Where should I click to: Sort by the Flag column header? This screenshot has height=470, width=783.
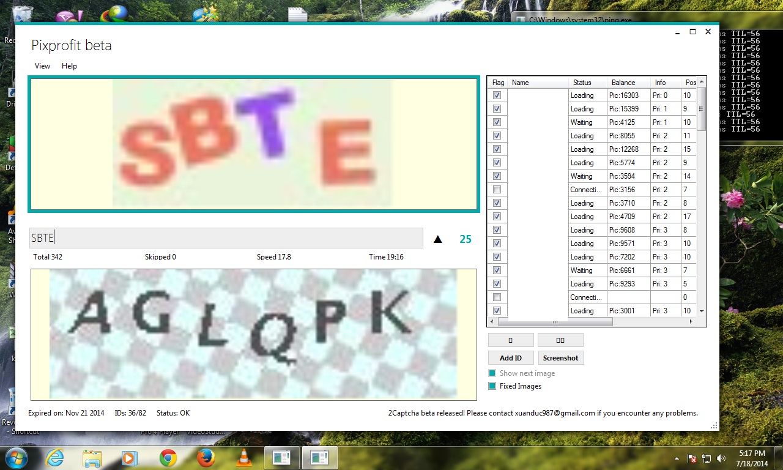point(498,83)
